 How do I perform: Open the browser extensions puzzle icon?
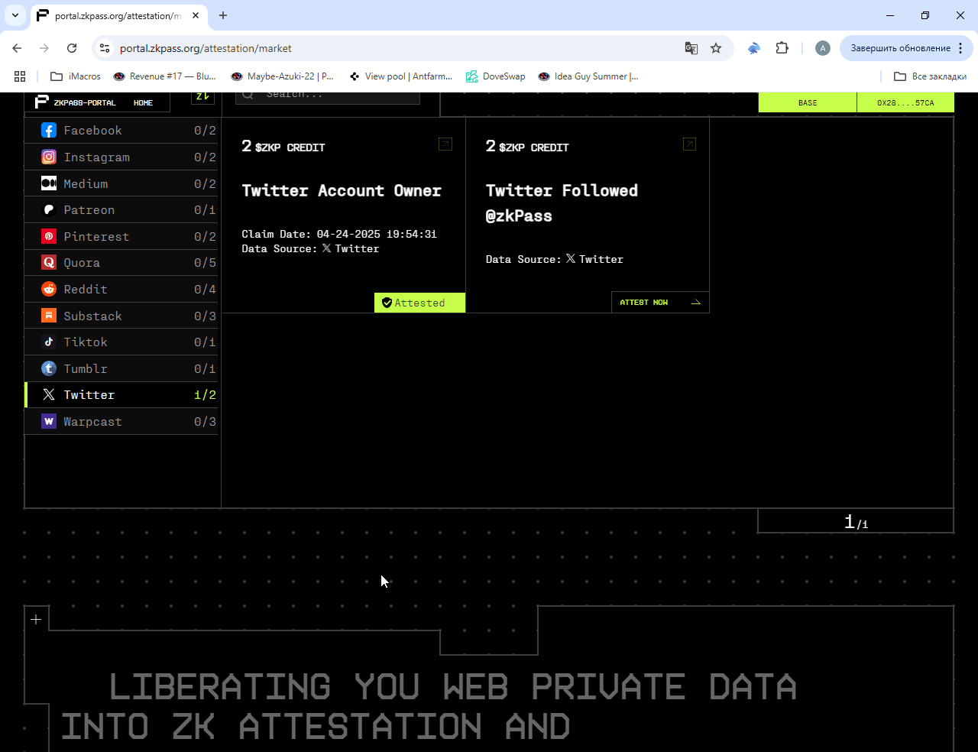click(782, 48)
